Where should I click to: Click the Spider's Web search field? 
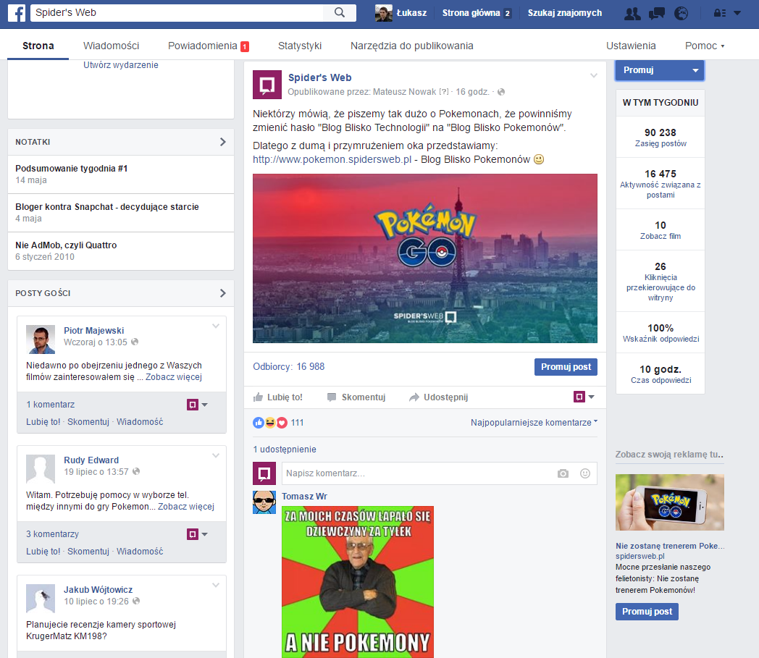177,12
